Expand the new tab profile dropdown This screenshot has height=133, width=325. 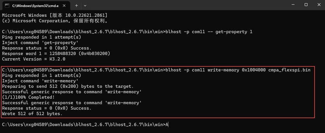coord(85,6)
